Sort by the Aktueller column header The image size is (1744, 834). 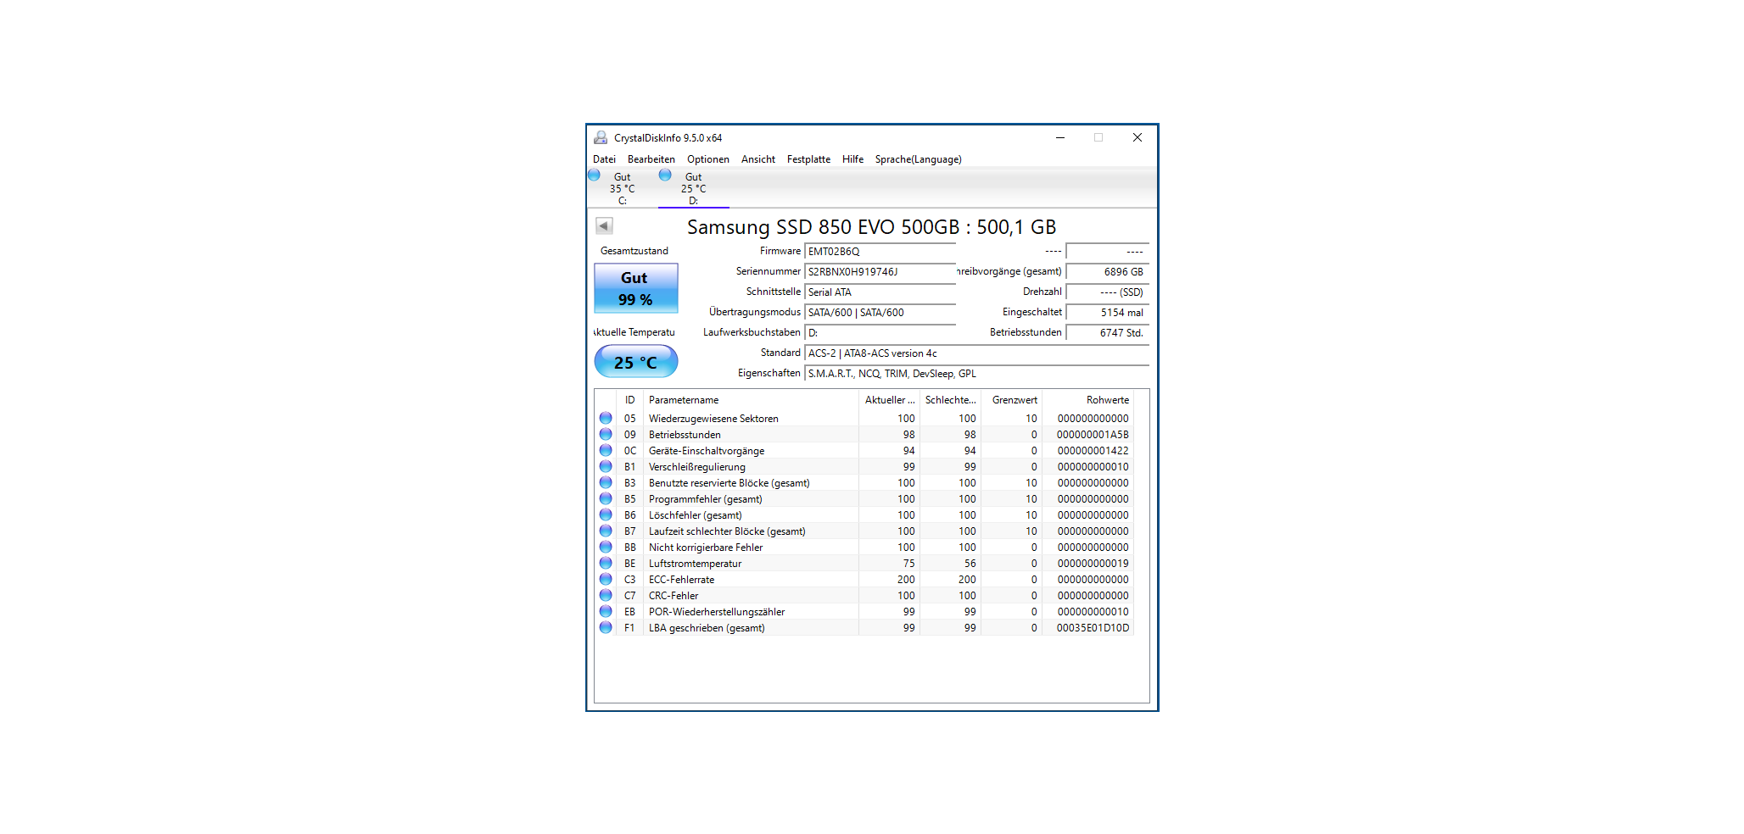pyautogui.click(x=889, y=400)
